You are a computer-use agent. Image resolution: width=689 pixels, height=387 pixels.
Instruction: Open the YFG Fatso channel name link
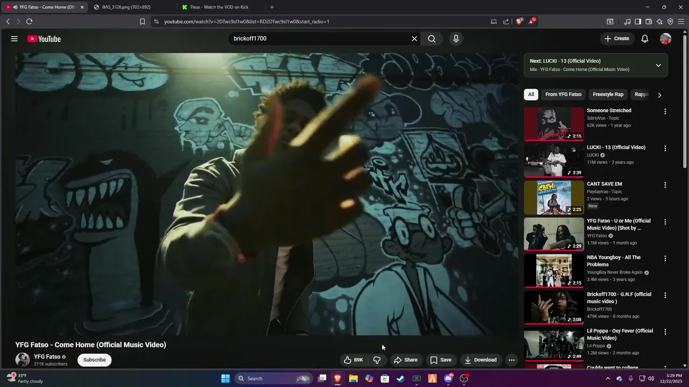(x=47, y=357)
